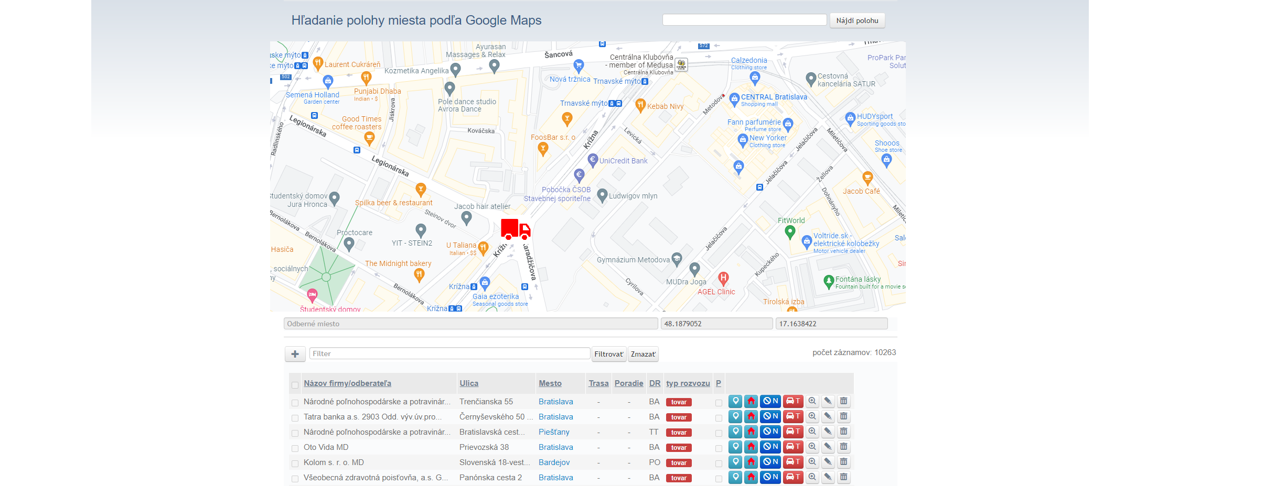Delete the Všeobecná zdravotná poisťovňa row

843,477
